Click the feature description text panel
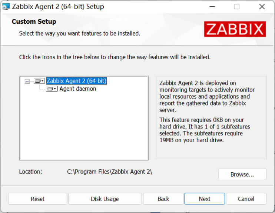The image size is (275, 213). coord(211,117)
